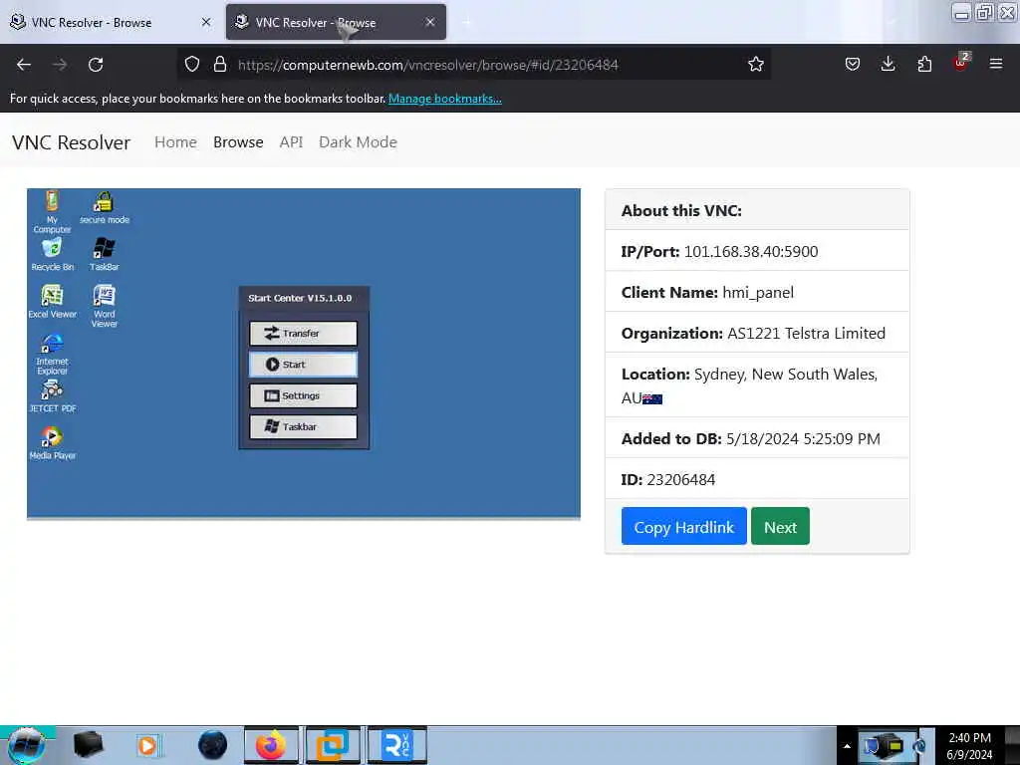Open the Firefox hamburger menu

click(x=996, y=65)
